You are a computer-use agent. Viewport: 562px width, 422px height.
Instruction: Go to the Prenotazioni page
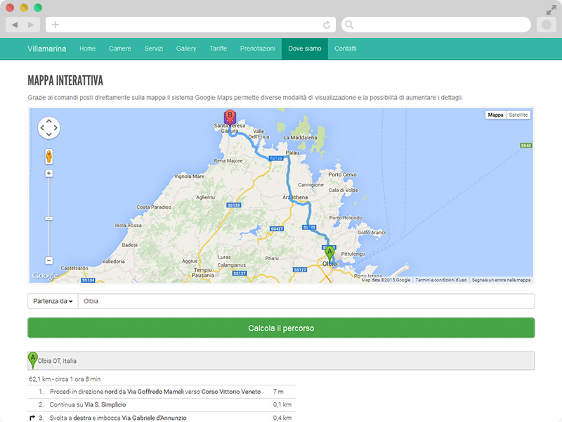click(x=258, y=49)
